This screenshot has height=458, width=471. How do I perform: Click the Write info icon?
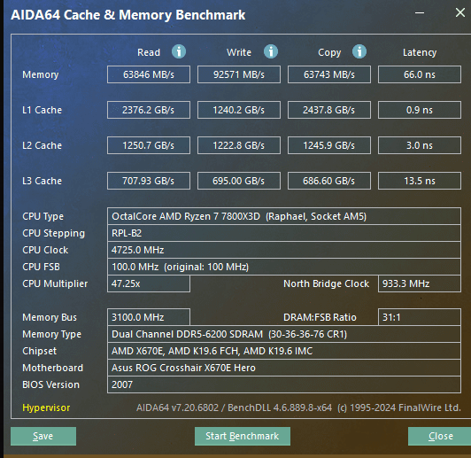click(x=271, y=51)
